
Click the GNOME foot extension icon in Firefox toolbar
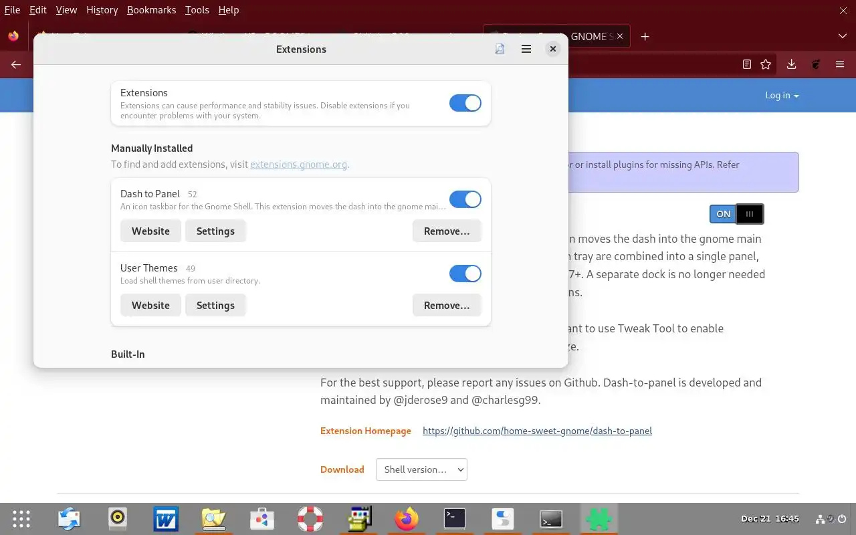(815, 64)
